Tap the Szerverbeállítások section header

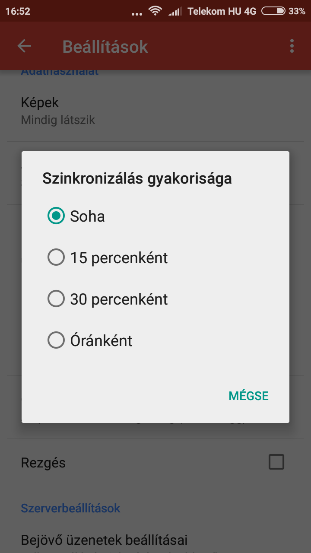click(70, 508)
